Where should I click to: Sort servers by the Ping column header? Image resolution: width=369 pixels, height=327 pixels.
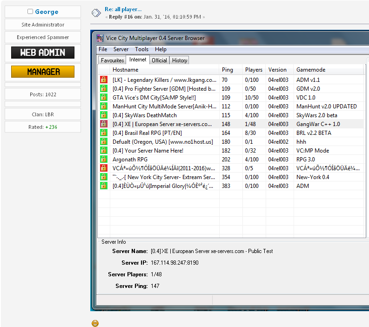tap(231, 70)
